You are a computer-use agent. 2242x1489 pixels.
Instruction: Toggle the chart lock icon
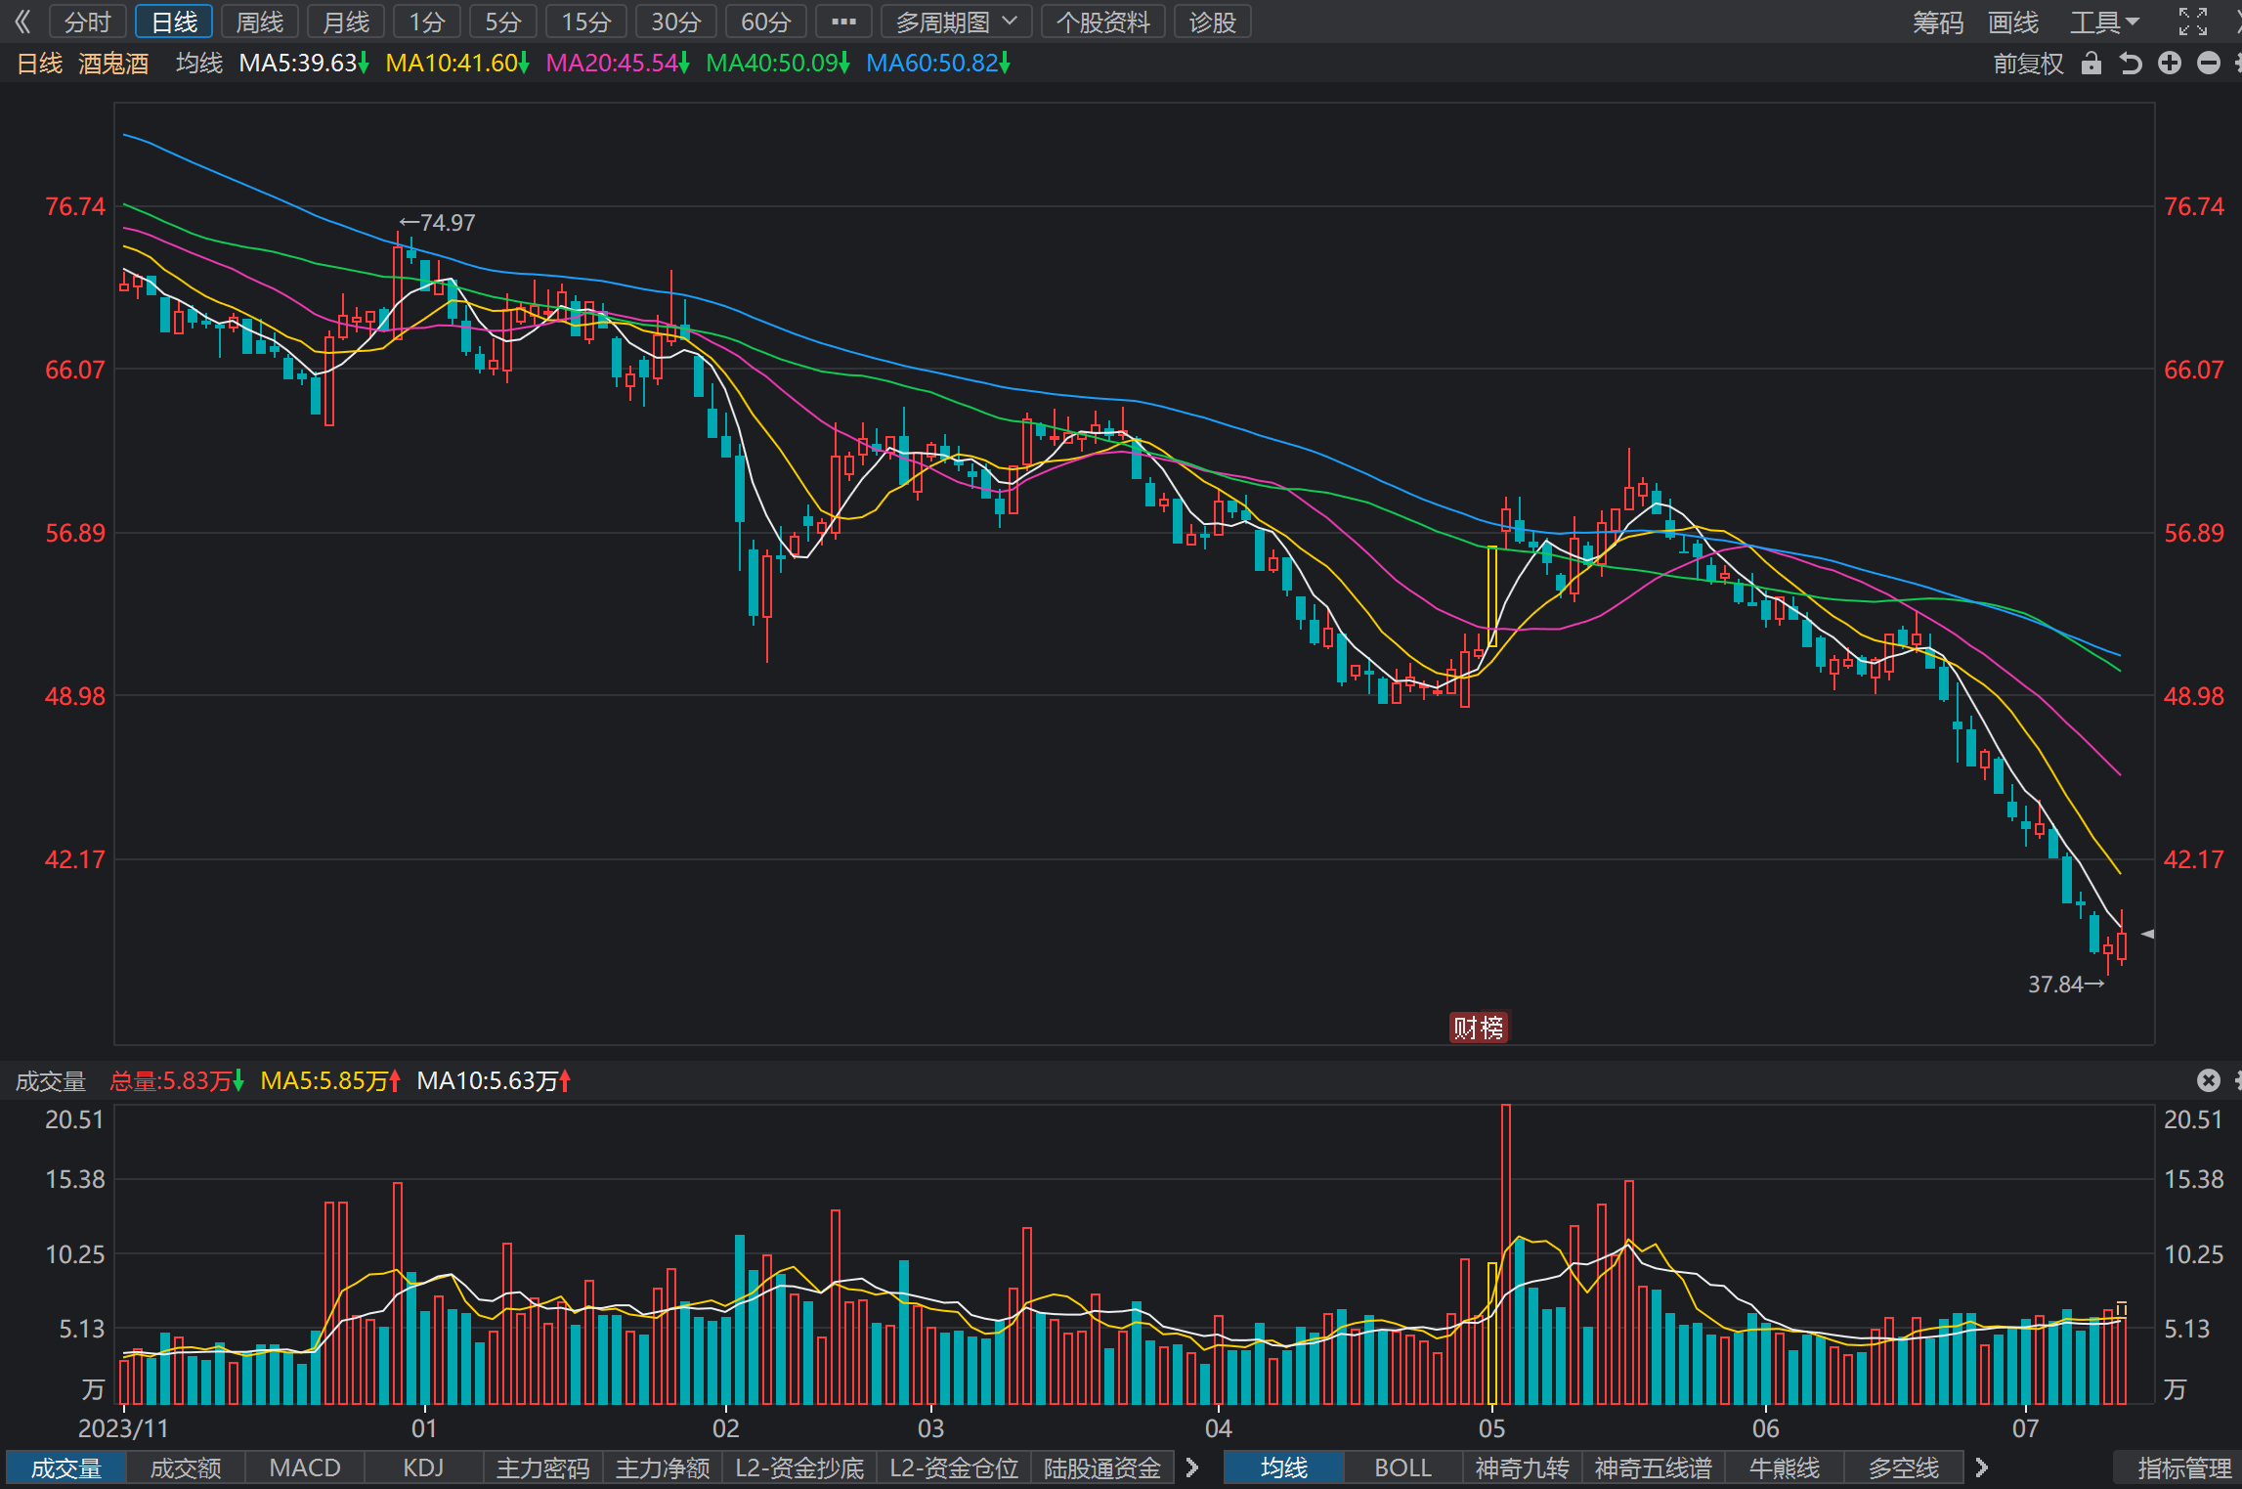pos(2091,64)
